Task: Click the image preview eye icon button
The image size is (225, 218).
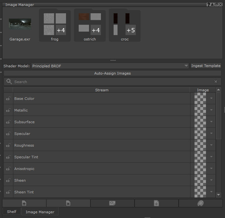Action: click(112, 203)
